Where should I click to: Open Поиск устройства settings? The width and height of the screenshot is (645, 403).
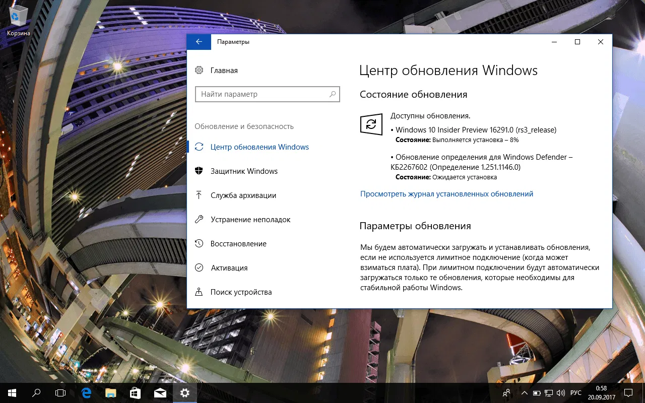pos(241,292)
